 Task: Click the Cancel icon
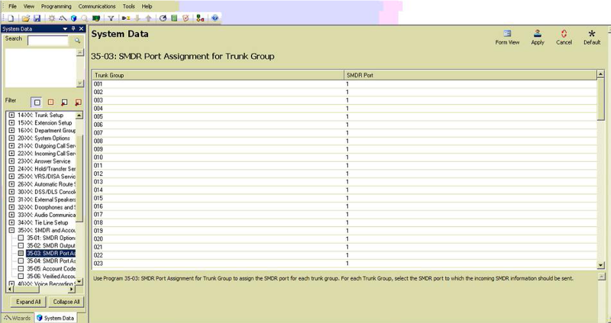(x=564, y=38)
